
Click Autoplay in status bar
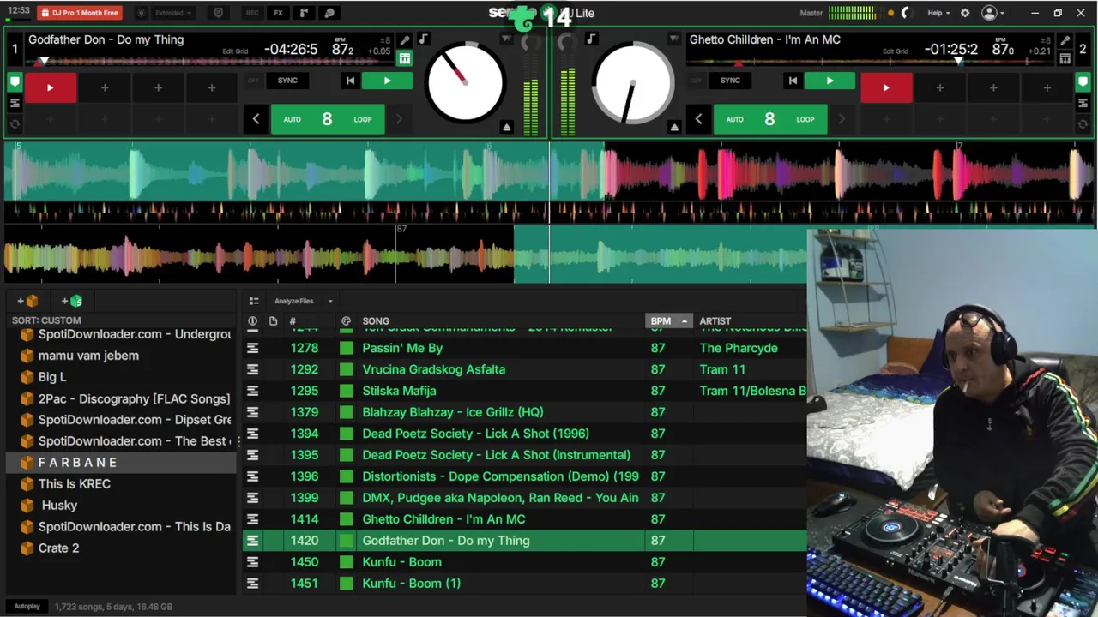[27, 607]
